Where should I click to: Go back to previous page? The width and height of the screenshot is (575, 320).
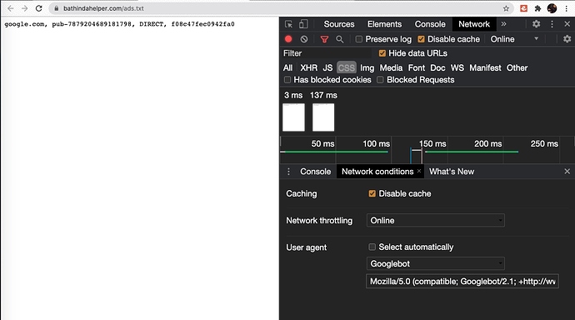tap(10, 8)
